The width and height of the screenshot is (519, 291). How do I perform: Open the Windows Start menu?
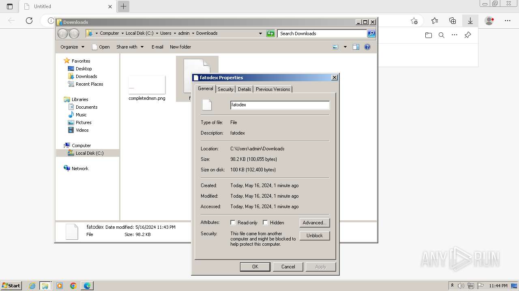11,285
